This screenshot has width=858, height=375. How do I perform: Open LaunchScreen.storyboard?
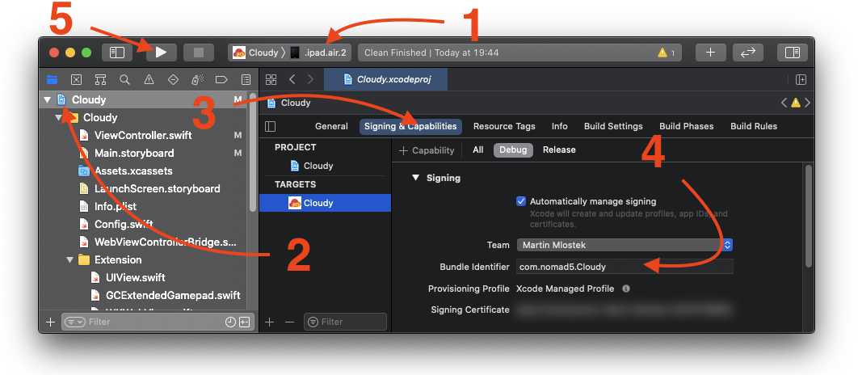tap(157, 188)
